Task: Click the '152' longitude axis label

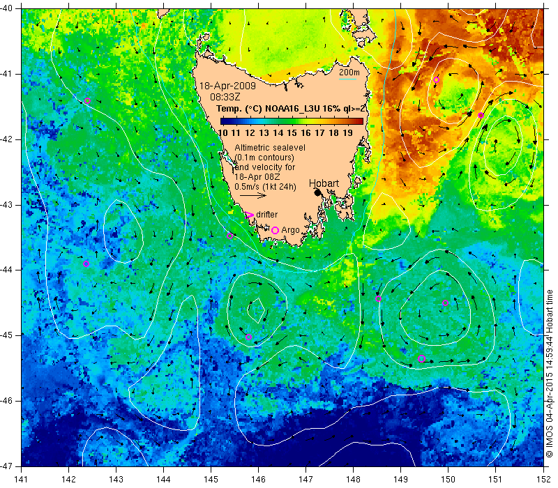Action: (x=544, y=479)
